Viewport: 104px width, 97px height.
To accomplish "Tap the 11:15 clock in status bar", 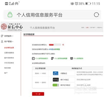I will 96,4.
